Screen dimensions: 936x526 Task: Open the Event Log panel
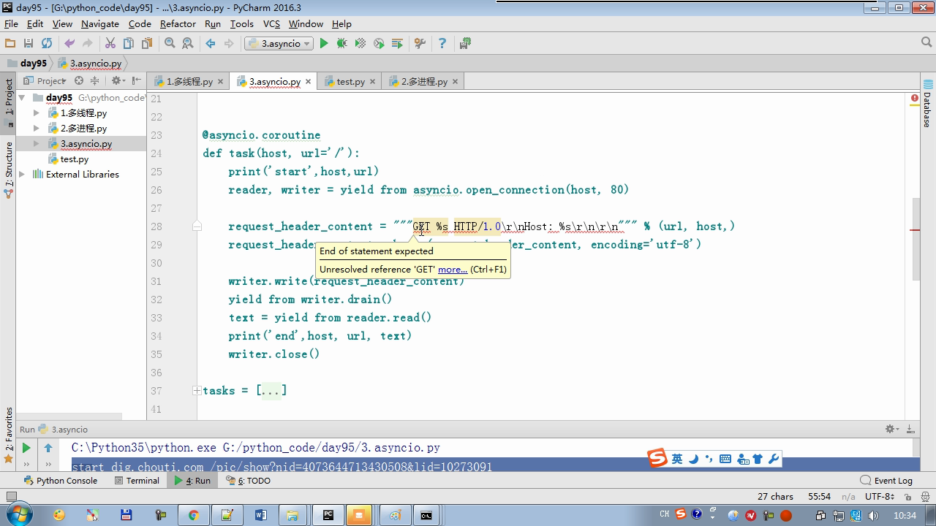pyautogui.click(x=886, y=481)
